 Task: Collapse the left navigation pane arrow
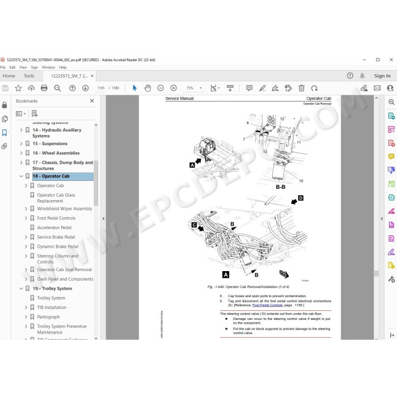(103, 218)
